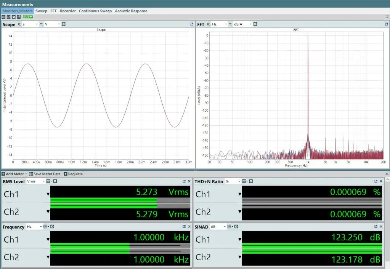Open the Acoustic Response tab
Image resolution: width=390 pixels, height=269 pixels.
[131, 11]
